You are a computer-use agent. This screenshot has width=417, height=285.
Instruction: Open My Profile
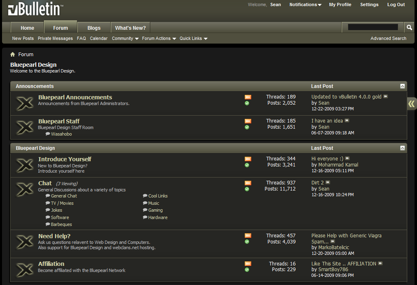340,4
